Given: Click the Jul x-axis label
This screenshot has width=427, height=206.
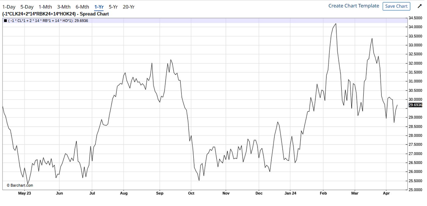Looking at the screenshot, I should (92, 193).
